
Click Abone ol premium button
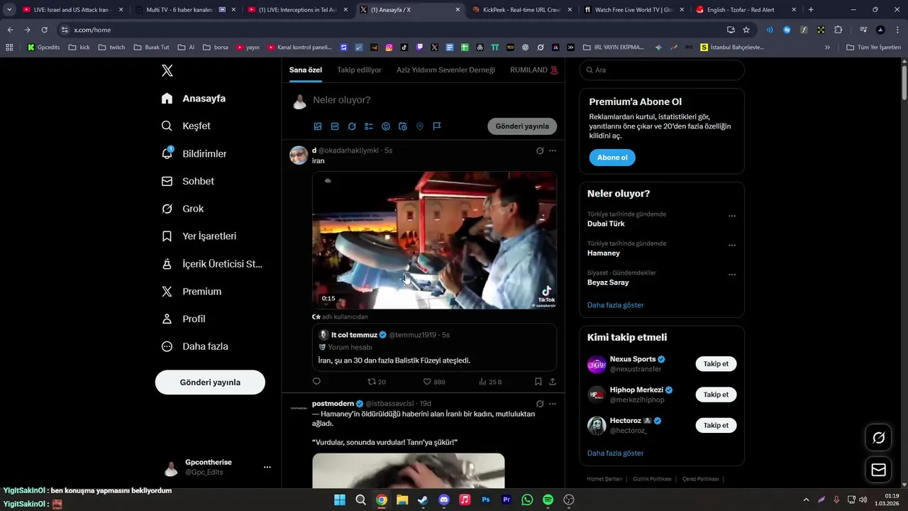[612, 158]
